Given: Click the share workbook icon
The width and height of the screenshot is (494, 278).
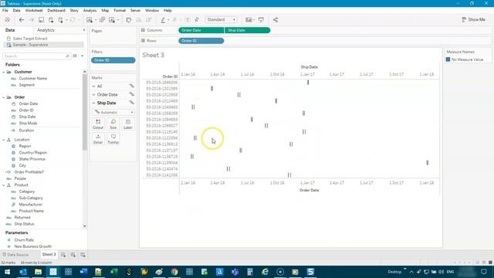Looking at the screenshot, I should 276,20.
